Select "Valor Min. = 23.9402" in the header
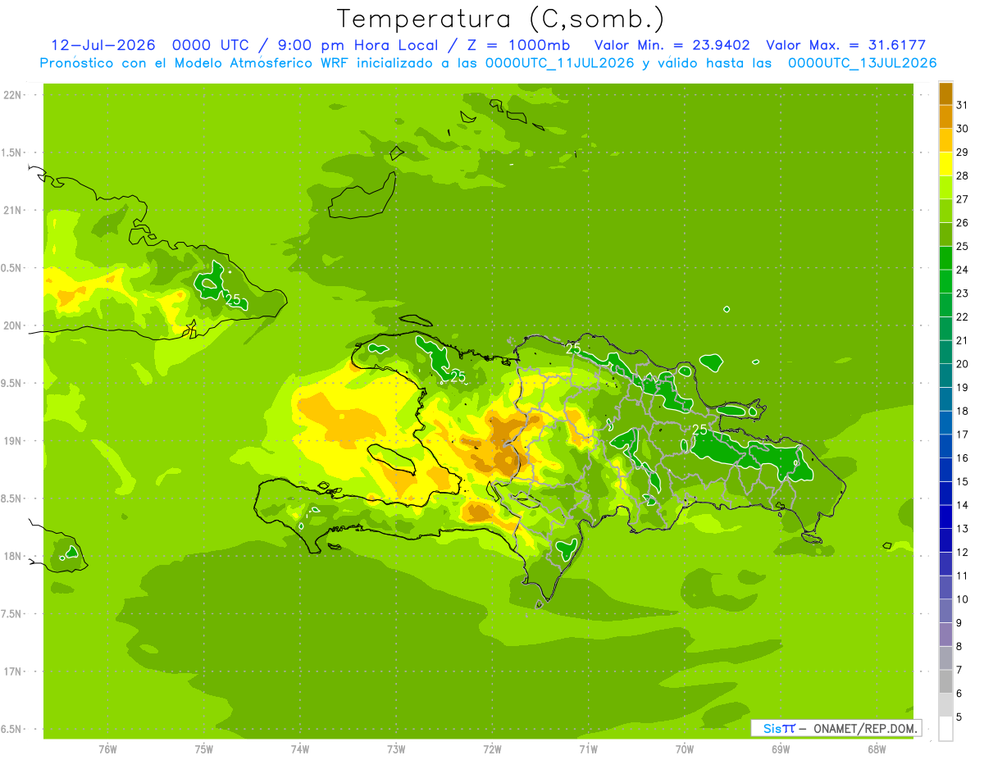Screen dimensions: 984x760 tap(672, 45)
